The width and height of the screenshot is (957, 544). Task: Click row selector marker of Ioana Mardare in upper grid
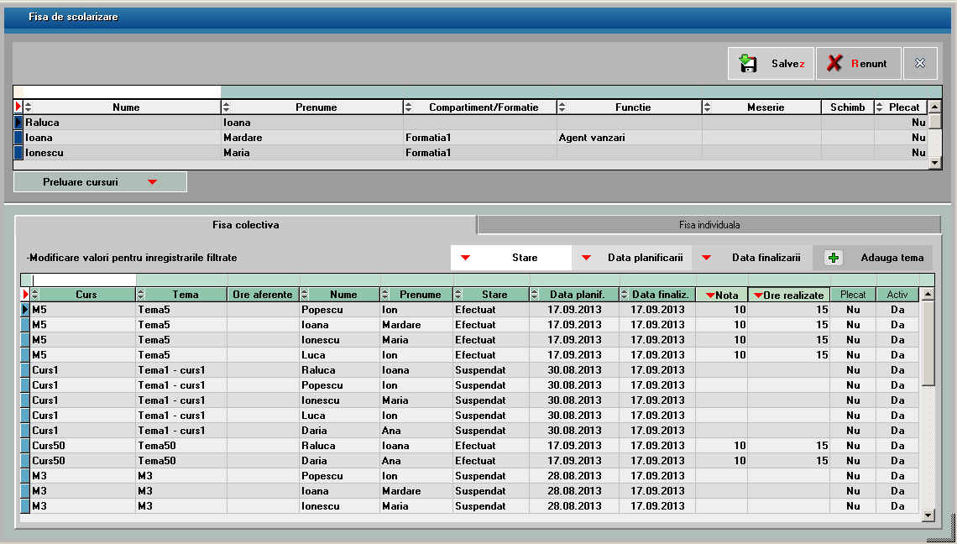pyautogui.click(x=18, y=138)
